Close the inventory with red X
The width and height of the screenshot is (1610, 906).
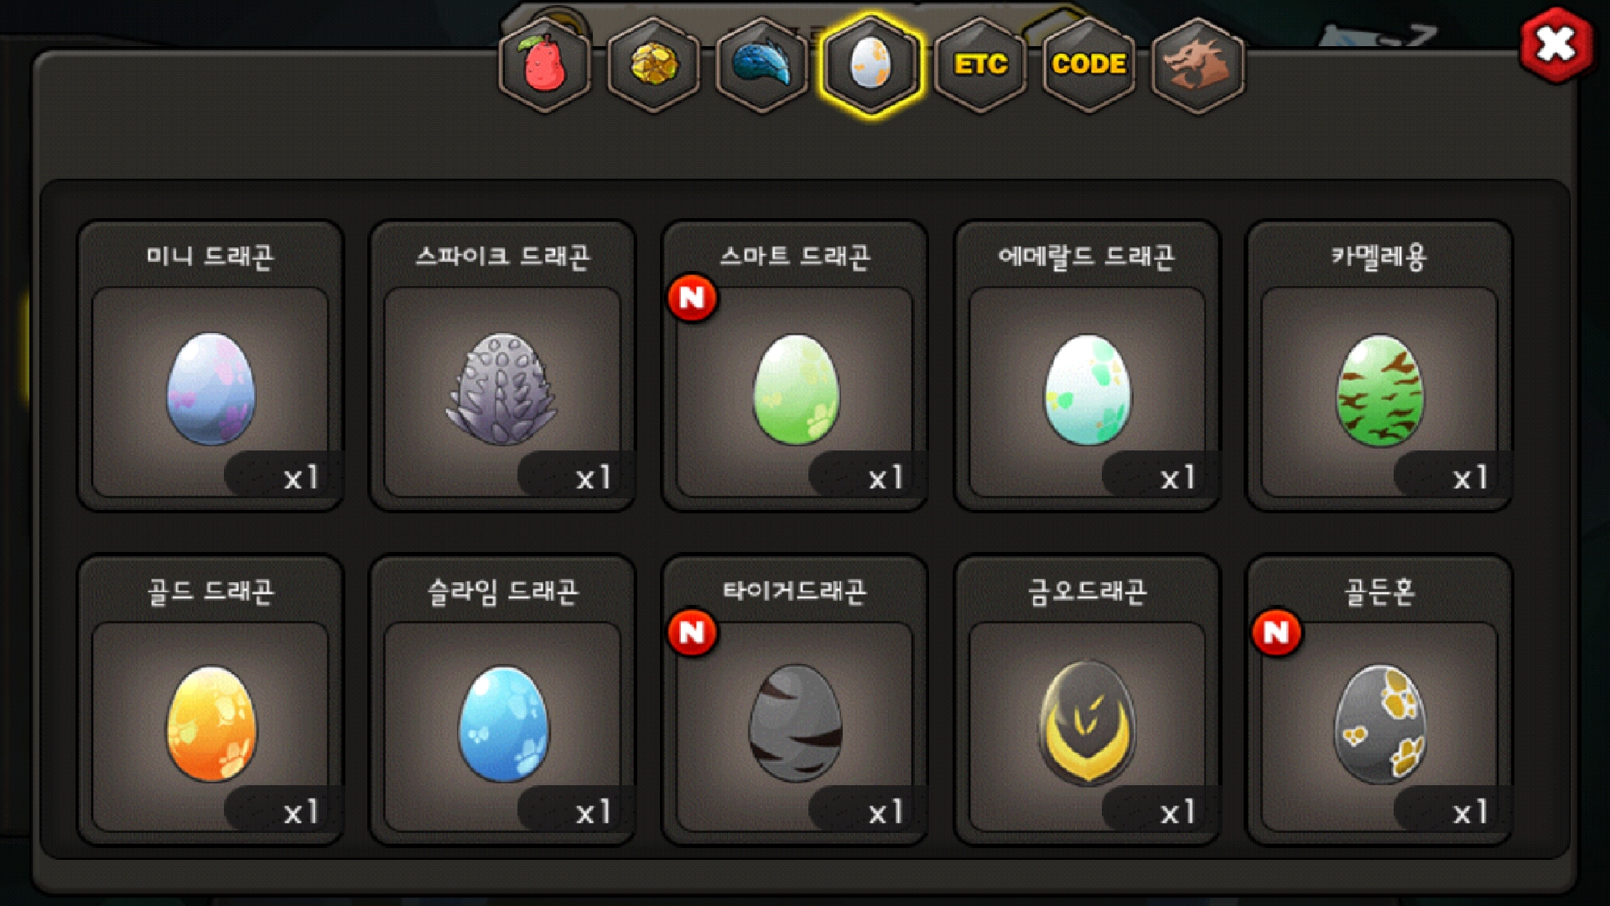[1556, 44]
